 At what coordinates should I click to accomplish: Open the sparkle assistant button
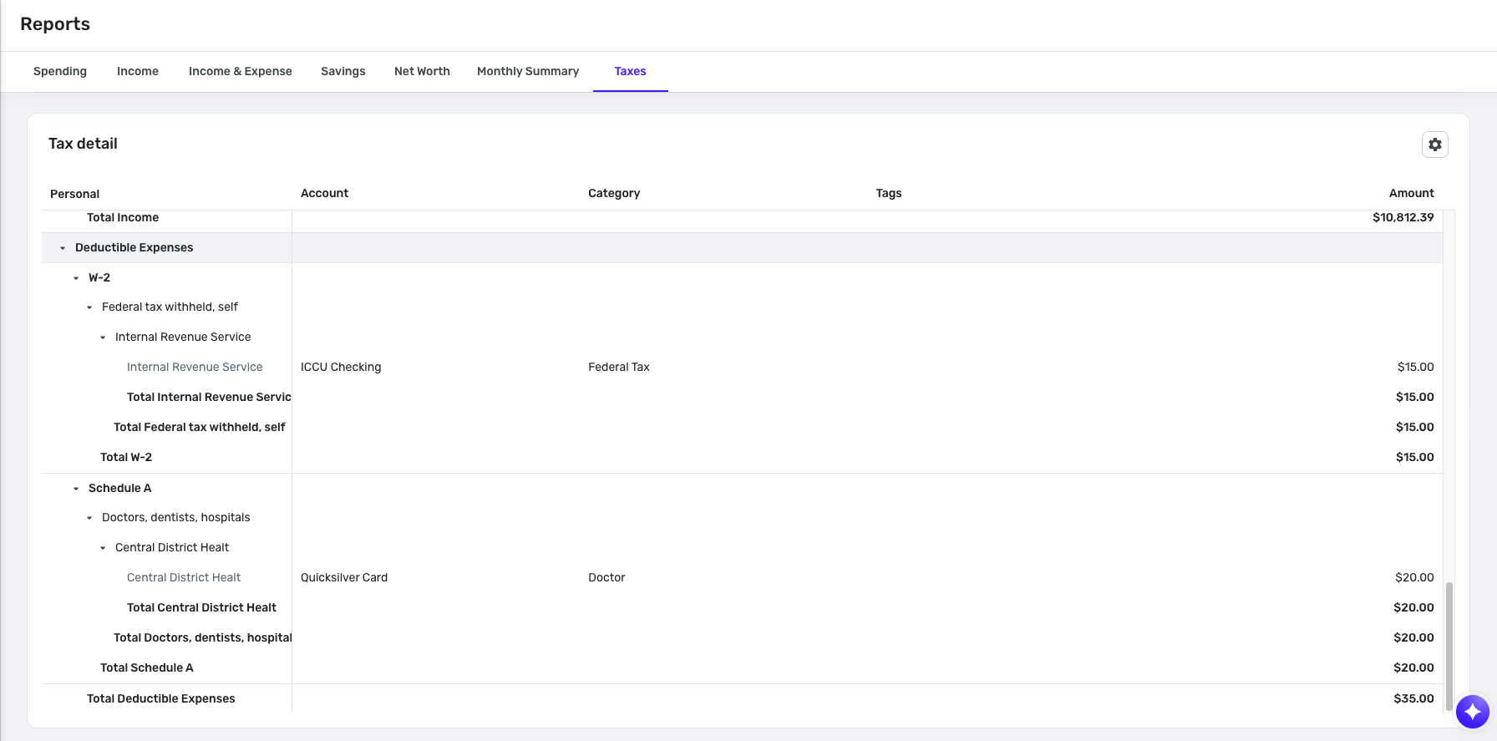coord(1472,712)
